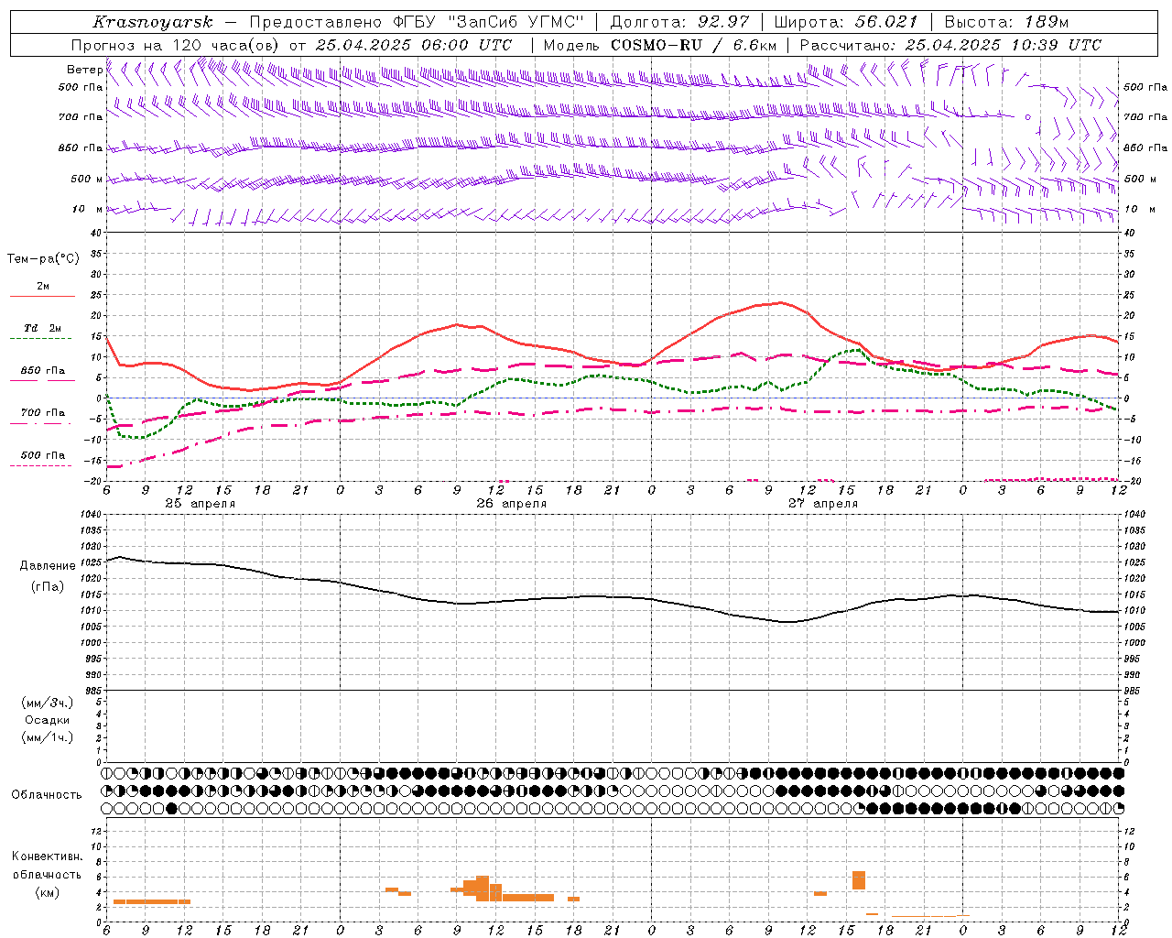The image size is (1172, 938).
Task: Select the '25 апреля' date label
Action: (x=200, y=503)
